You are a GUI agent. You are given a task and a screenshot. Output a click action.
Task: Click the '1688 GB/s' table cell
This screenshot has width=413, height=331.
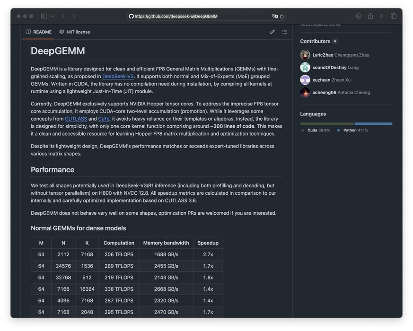point(166,255)
